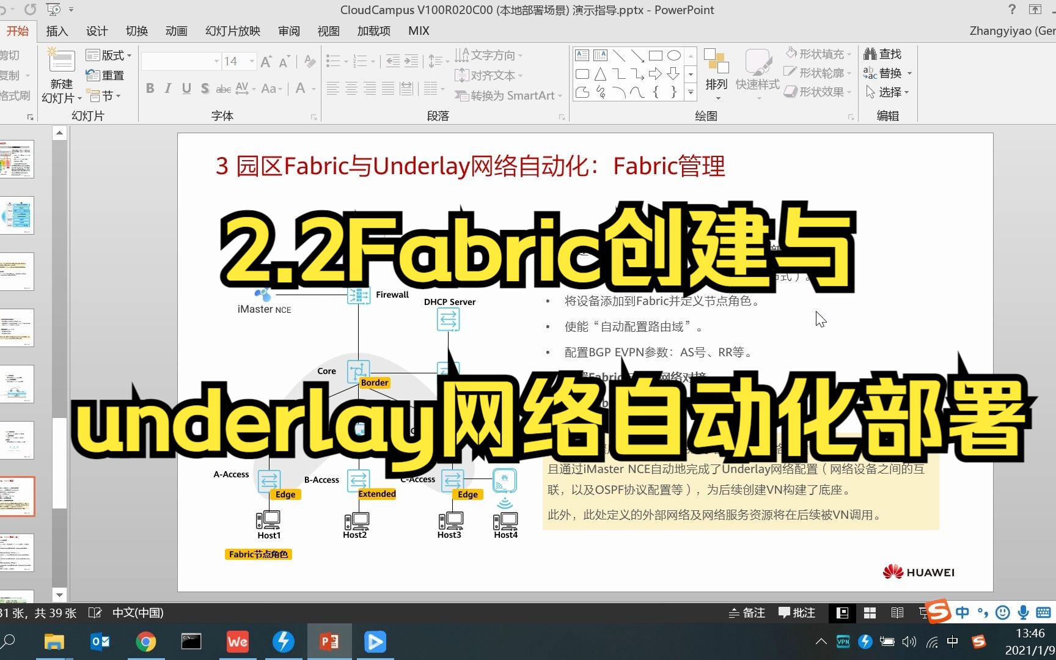Click Find (查找) binoculars icon
The width and height of the screenshot is (1056, 660).
tap(870, 54)
